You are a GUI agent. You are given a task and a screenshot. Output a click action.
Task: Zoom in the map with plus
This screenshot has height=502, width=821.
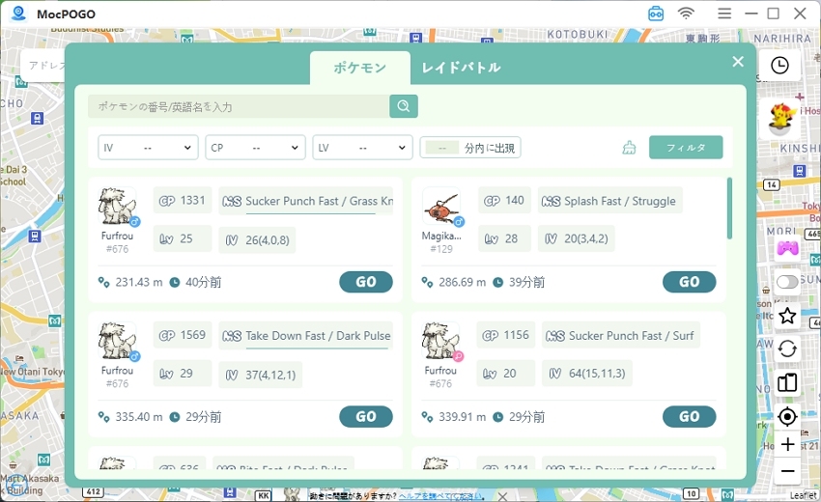787,444
